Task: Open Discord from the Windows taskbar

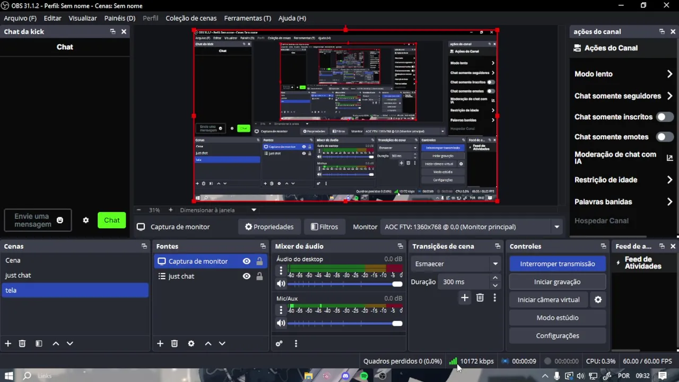Action: [345, 376]
